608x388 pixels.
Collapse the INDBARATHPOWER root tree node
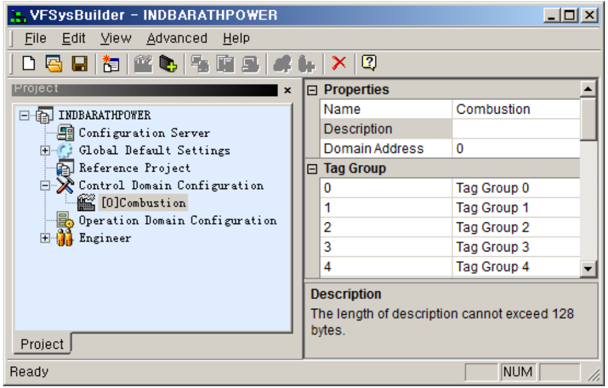24,115
